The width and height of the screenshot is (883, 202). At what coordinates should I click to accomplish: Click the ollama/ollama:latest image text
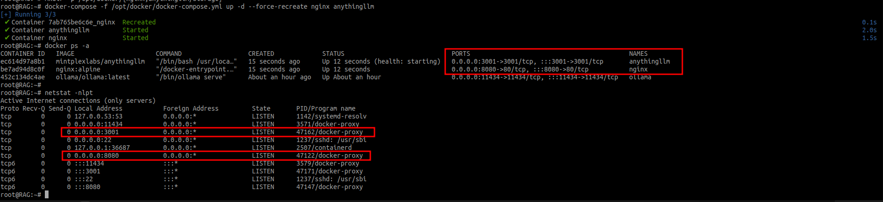tap(93, 77)
